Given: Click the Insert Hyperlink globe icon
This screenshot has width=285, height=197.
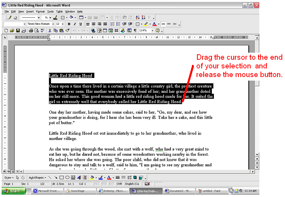Looking at the screenshot, I should (93, 31).
